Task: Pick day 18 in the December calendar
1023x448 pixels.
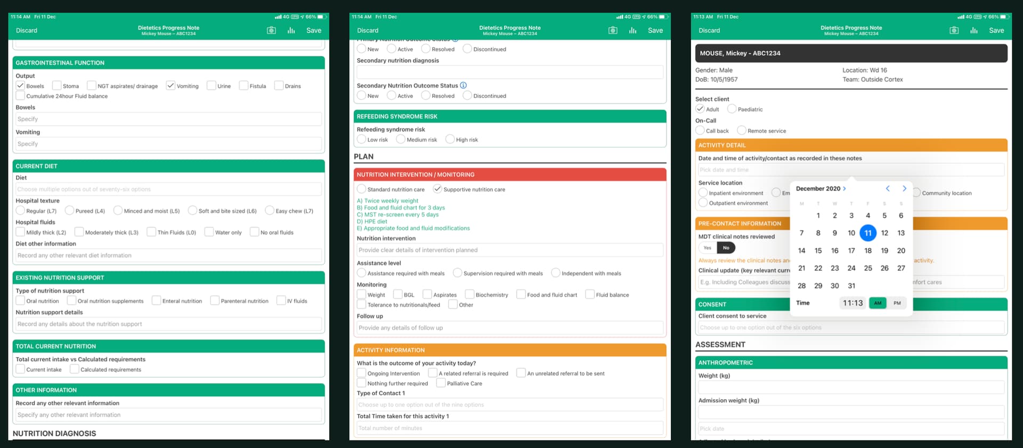Action: [x=868, y=251]
